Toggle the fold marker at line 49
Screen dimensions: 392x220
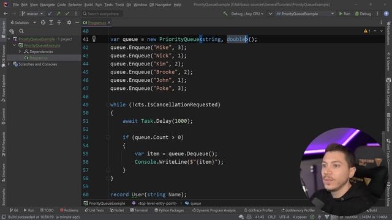pyautogui.click(x=108, y=105)
